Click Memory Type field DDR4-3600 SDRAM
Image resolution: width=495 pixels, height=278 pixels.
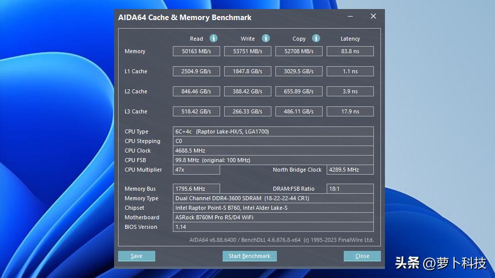(x=273, y=198)
